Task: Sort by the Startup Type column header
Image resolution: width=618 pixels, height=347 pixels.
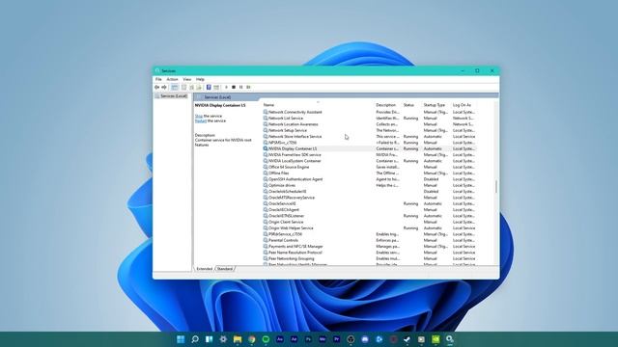Action: point(436,105)
